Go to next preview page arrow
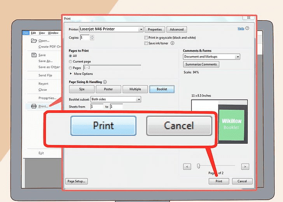The height and width of the screenshot is (202, 283). (245, 166)
